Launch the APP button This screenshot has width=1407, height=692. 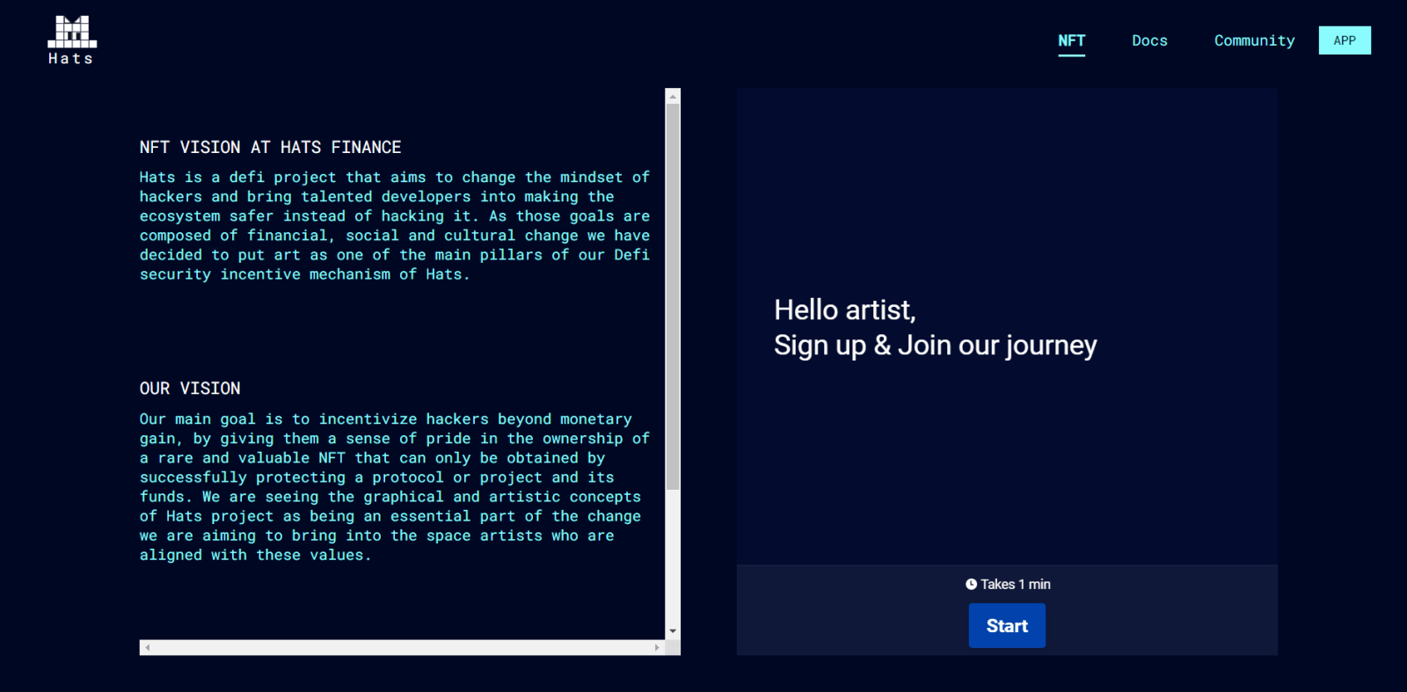tap(1344, 40)
